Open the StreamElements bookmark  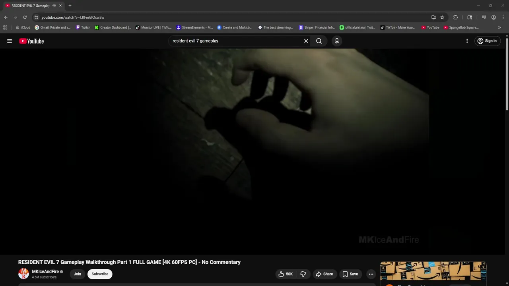point(194,27)
